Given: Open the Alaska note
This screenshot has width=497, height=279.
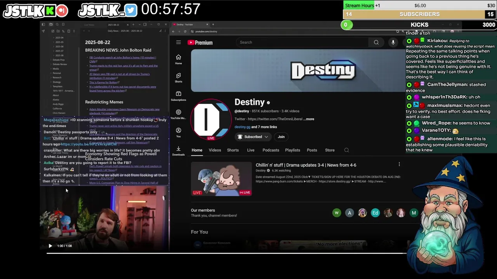Looking at the screenshot, I should point(56,100).
